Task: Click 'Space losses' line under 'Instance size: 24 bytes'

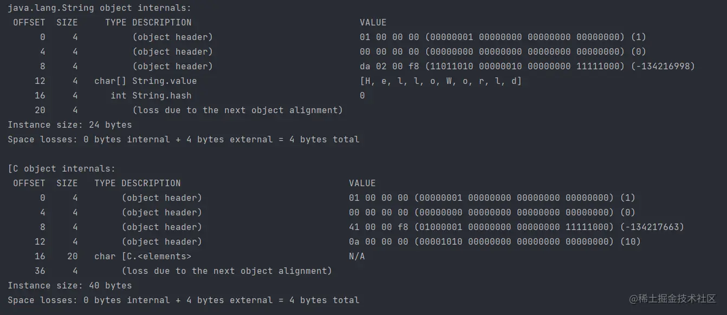Action: coord(183,140)
